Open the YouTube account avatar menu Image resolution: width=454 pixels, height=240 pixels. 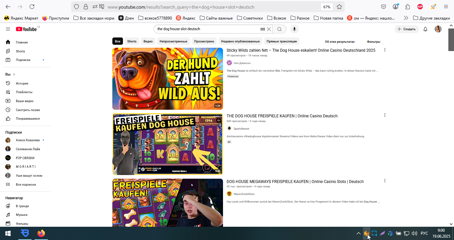pyautogui.click(x=438, y=29)
